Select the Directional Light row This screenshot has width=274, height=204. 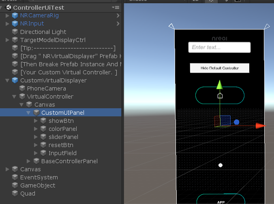click(61, 32)
